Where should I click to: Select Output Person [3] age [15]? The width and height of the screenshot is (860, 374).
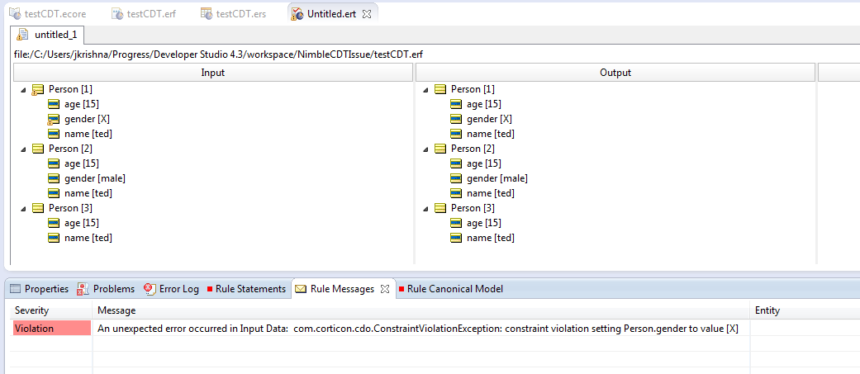[483, 223]
